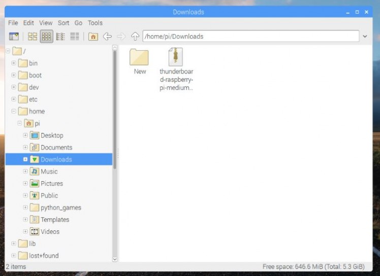Expand the Pictures folder node
Screen dimensions: 380x276
point(25,183)
